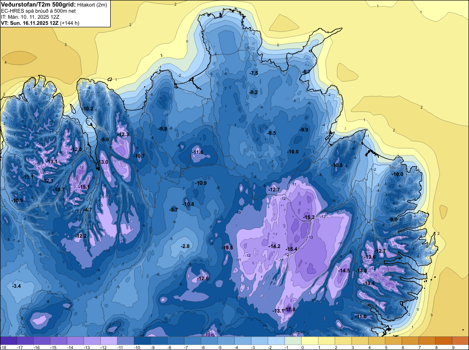The image size is (469, 350).
Task: Click the '-11' label on bottom color legend
Action: click(x=121, y=347)
